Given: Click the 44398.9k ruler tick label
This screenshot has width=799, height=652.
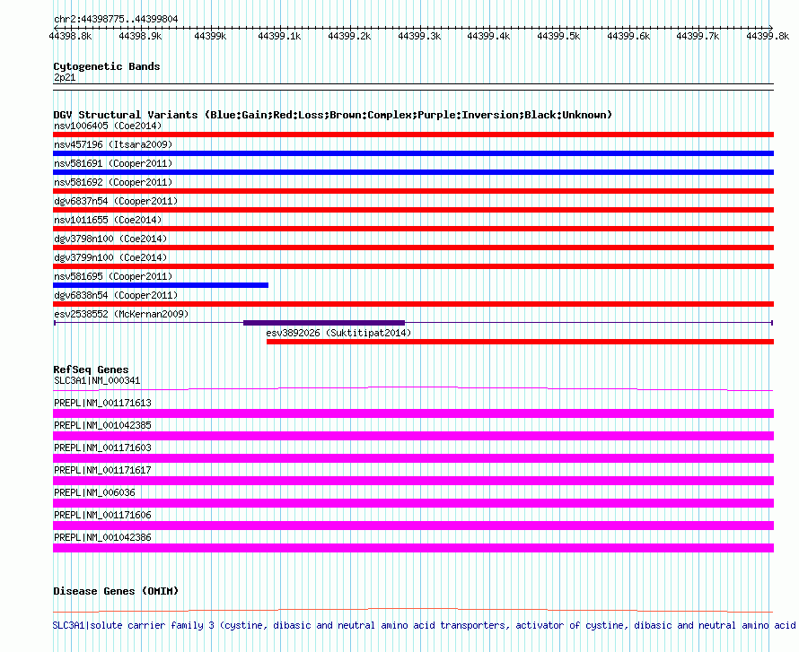Looking at the screenshot, I should 140,36.
